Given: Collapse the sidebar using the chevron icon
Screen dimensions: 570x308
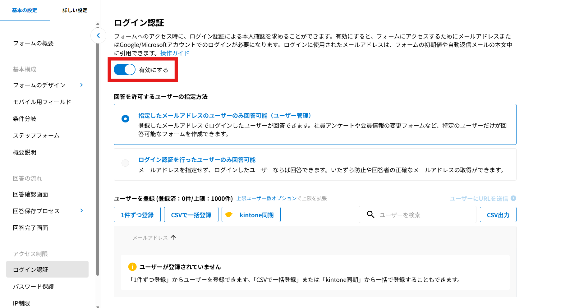Looking at the screenshot, I should coord(98,36).
